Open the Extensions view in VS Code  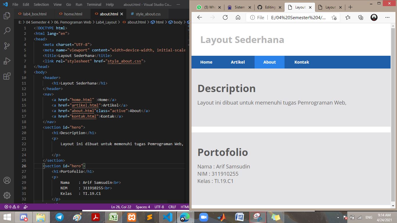[7, 76]
